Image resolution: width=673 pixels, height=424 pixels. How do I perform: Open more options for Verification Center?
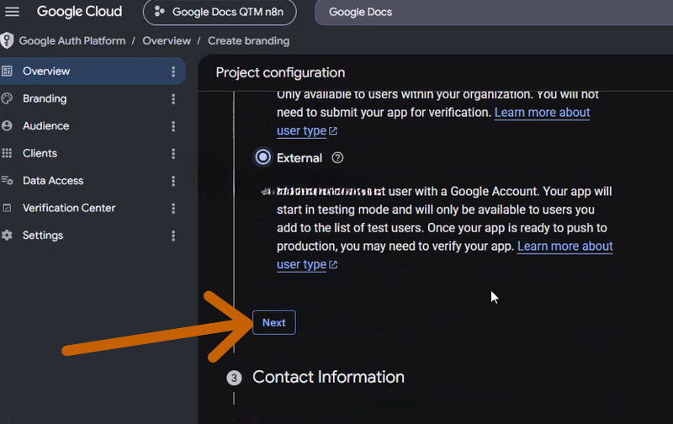pyautogui.click(x=173, y=209)
